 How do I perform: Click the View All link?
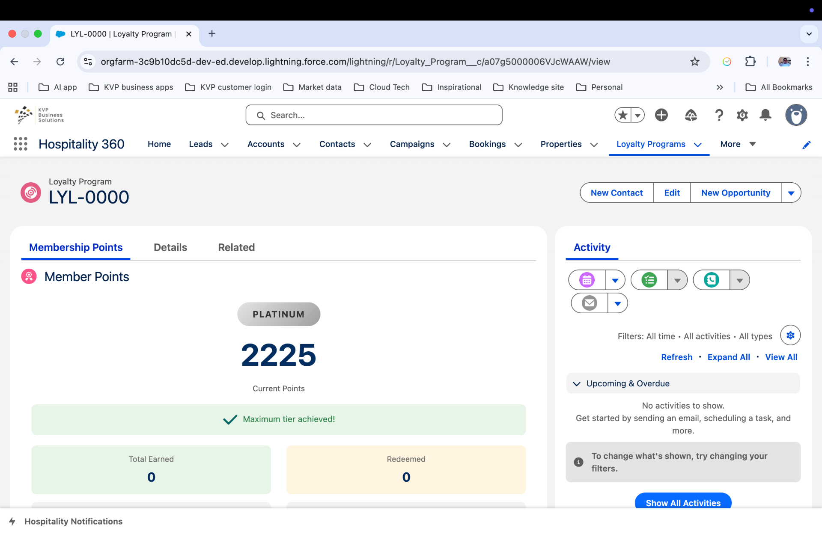click(x=781, y=357)
